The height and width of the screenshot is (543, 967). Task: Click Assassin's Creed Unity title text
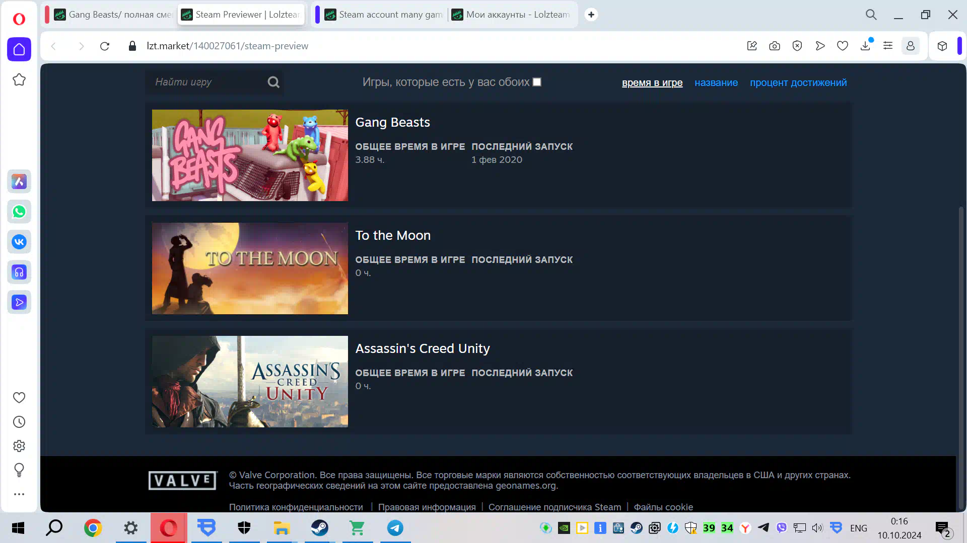click(423, 348)
